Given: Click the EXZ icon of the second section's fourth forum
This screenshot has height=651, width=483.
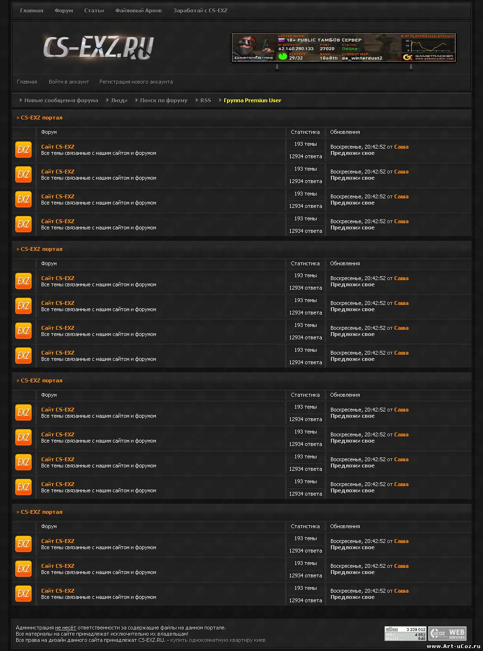Looking at the screenshot, I should click(x=23, y=356).
